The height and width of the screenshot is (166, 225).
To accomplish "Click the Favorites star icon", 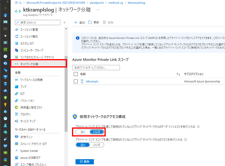I will (x=5, y=36).
